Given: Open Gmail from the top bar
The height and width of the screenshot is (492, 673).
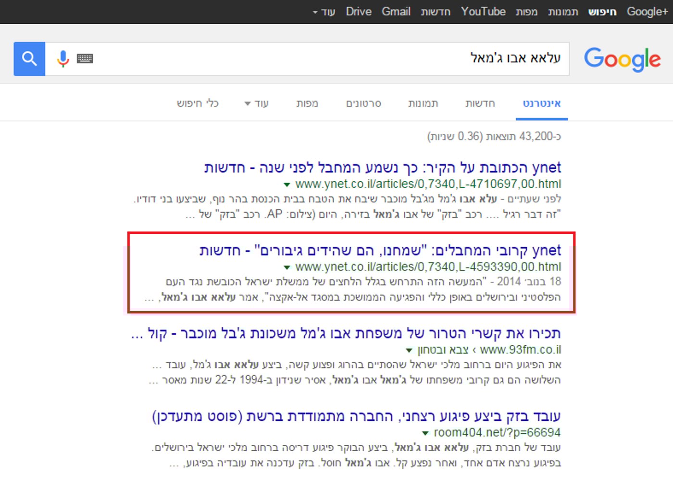Looking at the screenshot, I should coord(396,12).
